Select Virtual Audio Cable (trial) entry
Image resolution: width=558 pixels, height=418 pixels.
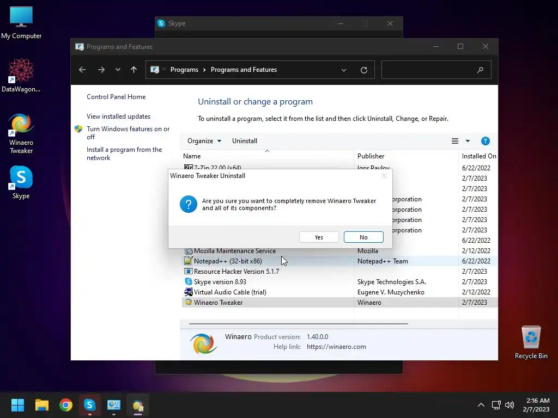tap(340, 292)
